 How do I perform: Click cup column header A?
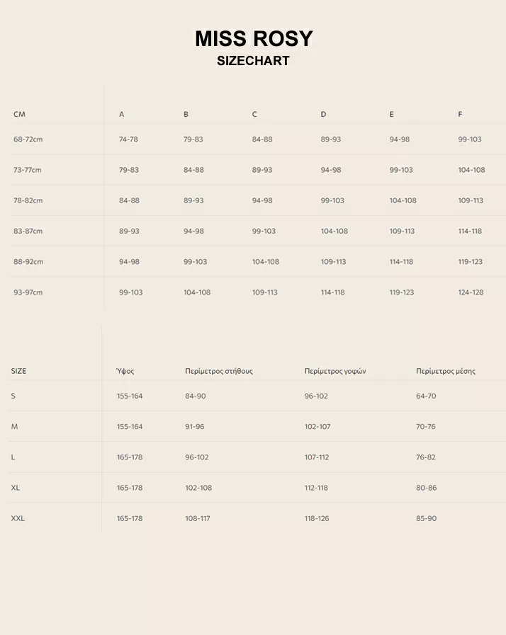coord(121,115)
